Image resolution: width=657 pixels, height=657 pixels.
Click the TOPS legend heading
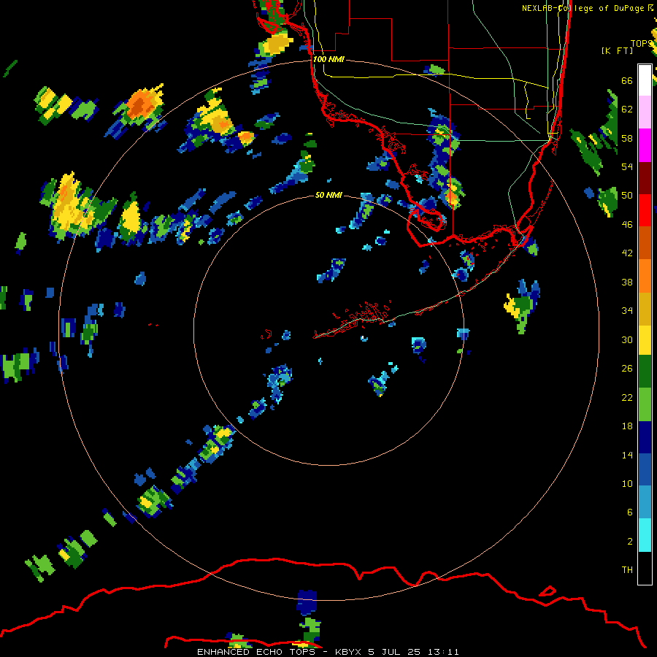click(x=642, y=44)
